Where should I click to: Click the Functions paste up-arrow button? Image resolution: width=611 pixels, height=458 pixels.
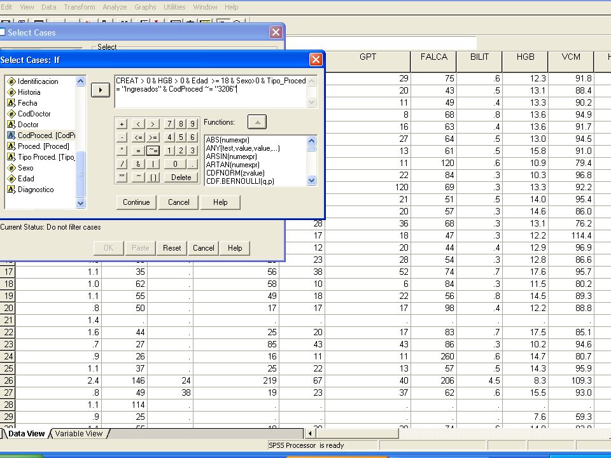(x=257, y=122)
